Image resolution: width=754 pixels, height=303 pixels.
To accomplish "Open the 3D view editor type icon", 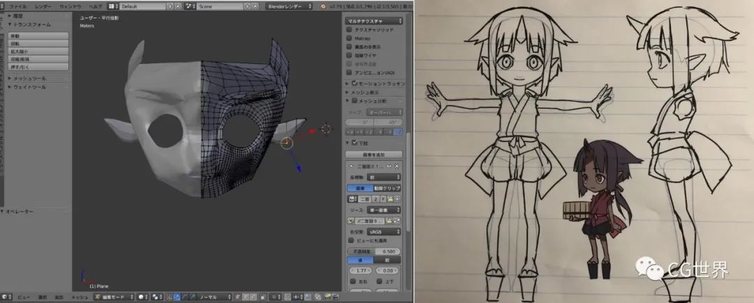I will 6,297.
